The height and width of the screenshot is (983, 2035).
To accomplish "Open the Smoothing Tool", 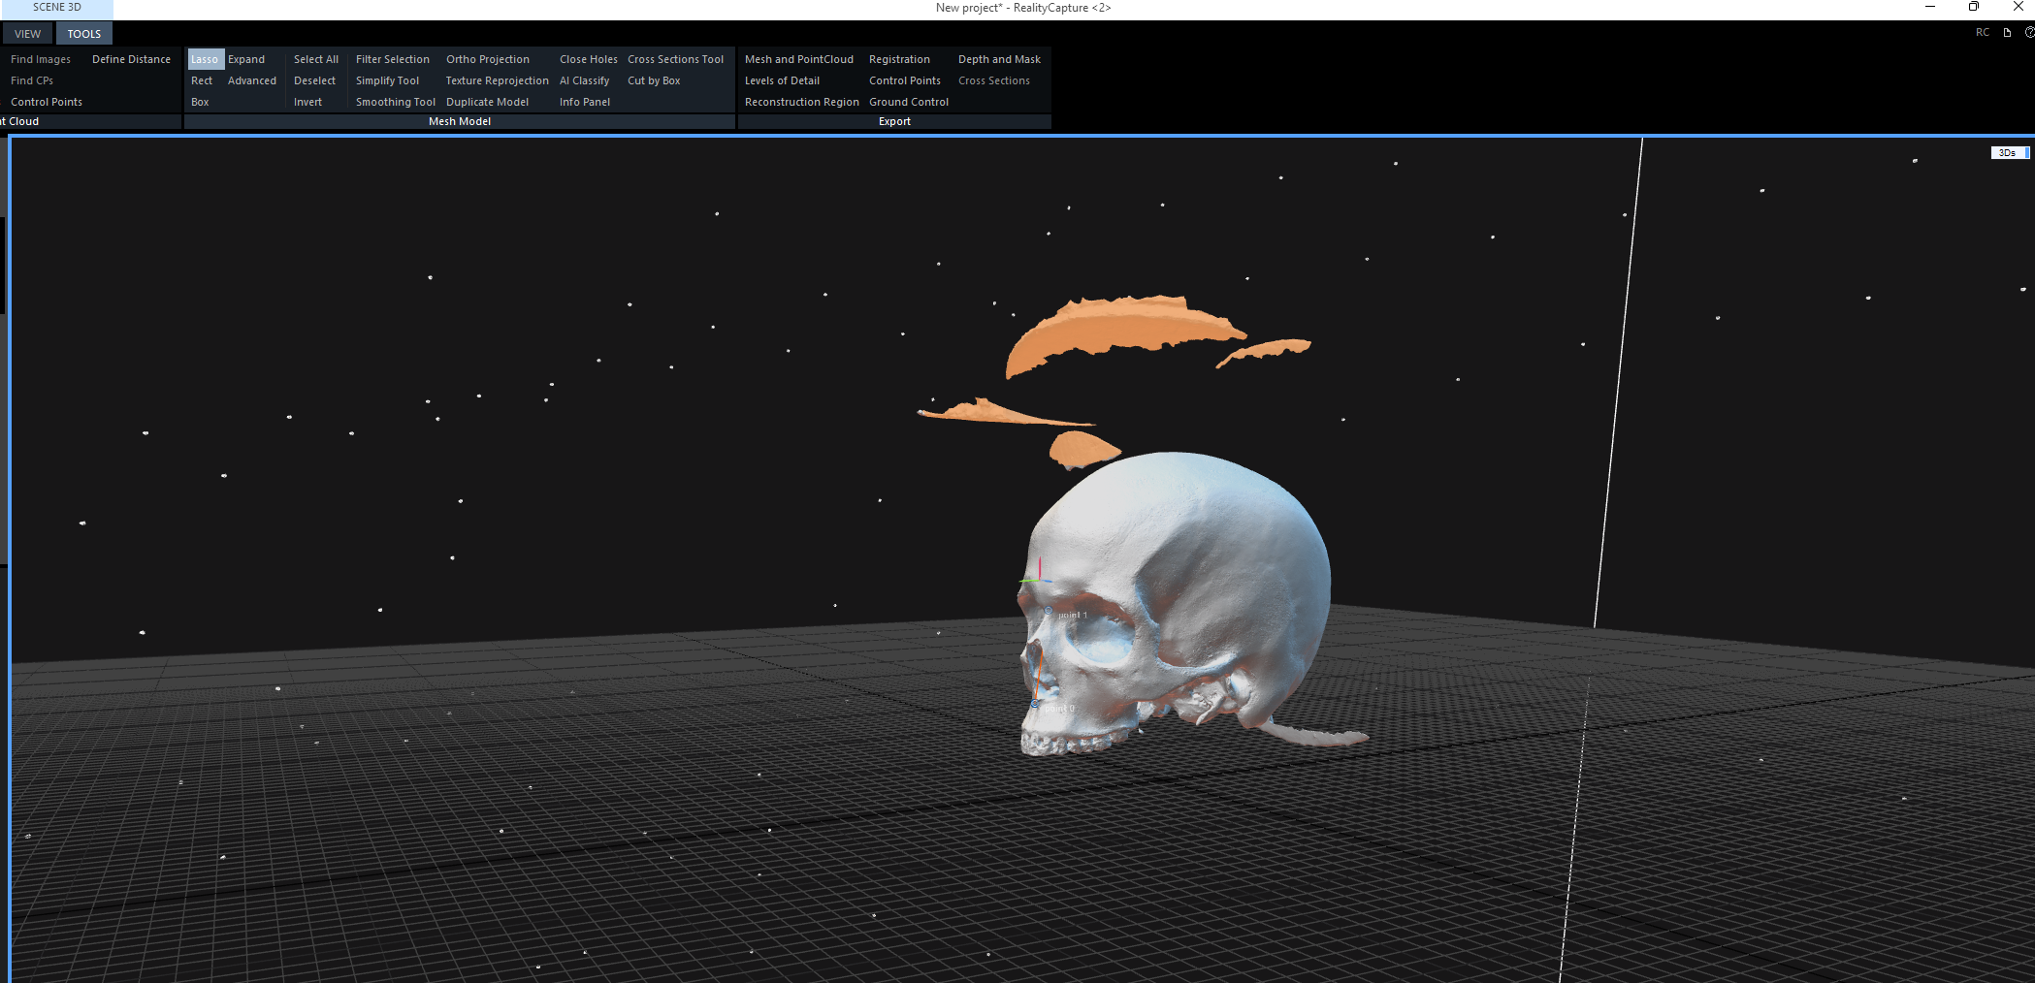I will point(395,102).
